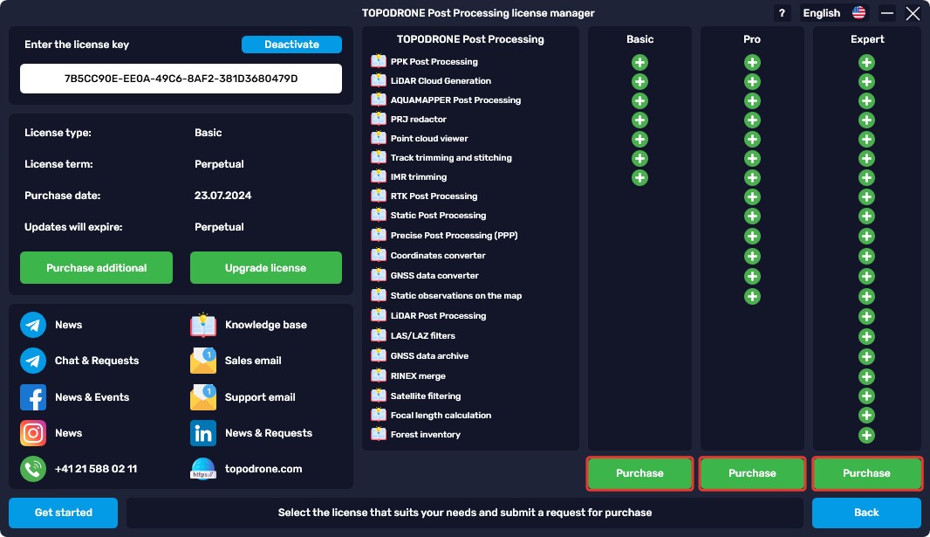Screen dimensions: 930x537
Task: Click Pro plus for Static observations on the map
Action: (752, 296)
